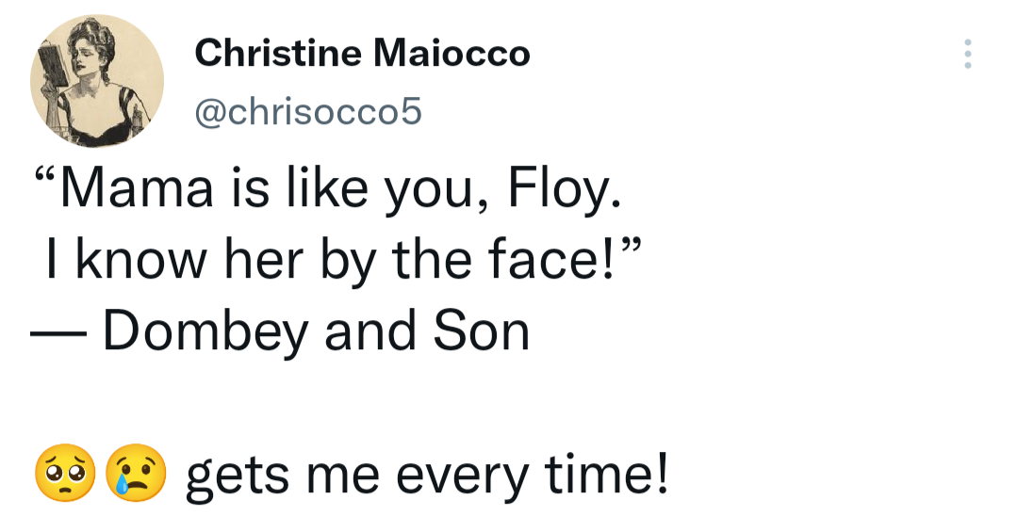
Task: Click the word "know" in the second line
Action: (141, 261)
